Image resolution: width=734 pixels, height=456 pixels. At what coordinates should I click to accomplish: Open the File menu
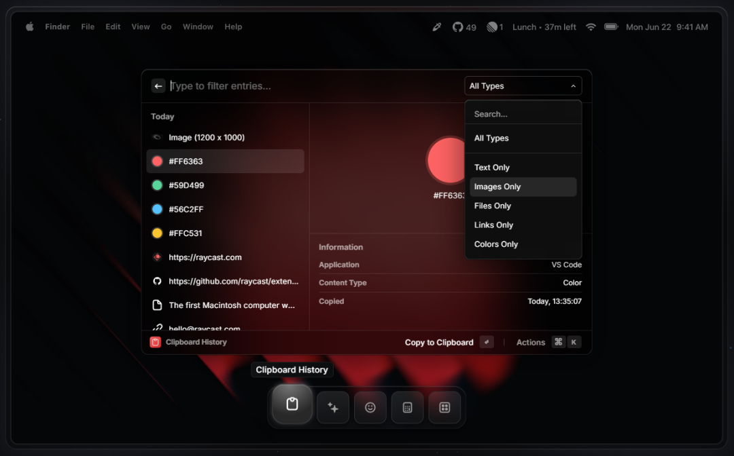88,26
